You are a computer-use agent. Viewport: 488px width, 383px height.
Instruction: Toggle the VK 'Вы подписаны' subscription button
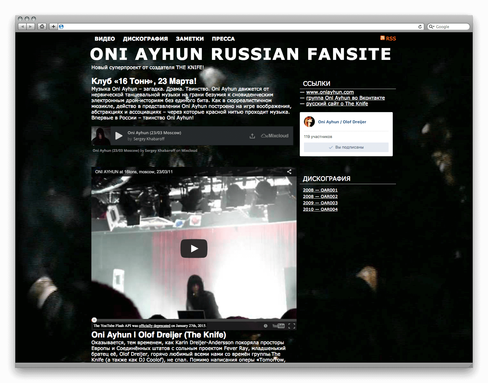click(346, 147)
